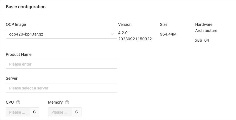Click the x86_64 architecture value
Screen dimensions: 236x120
202,40
